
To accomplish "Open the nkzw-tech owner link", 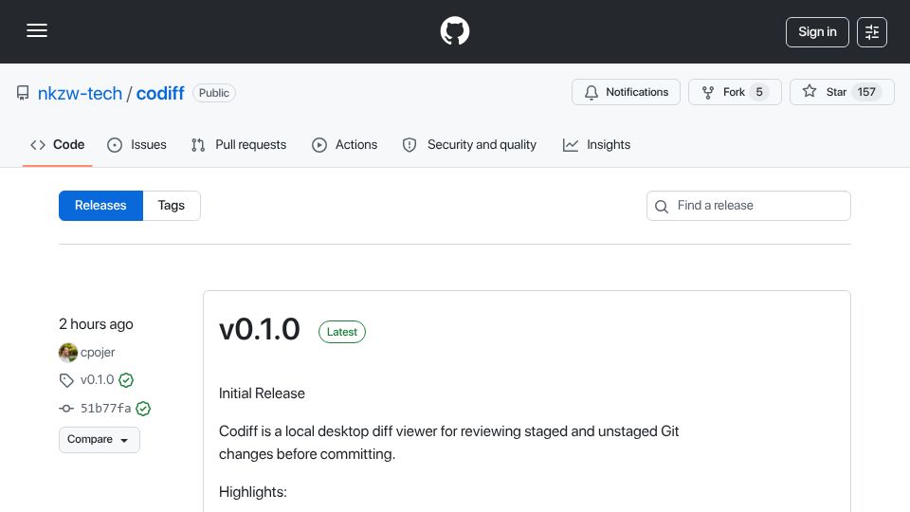I will coord(80,93).
